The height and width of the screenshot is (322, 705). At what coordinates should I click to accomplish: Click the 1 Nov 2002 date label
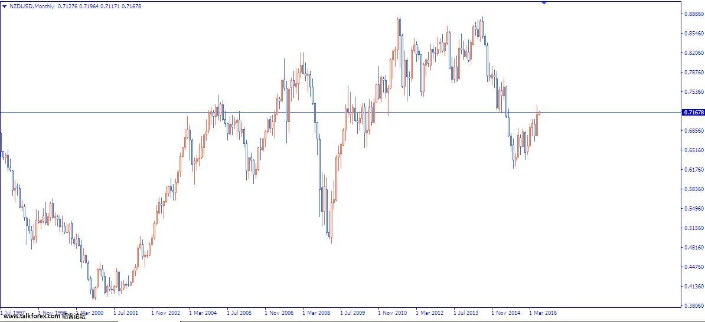point(165,312)
